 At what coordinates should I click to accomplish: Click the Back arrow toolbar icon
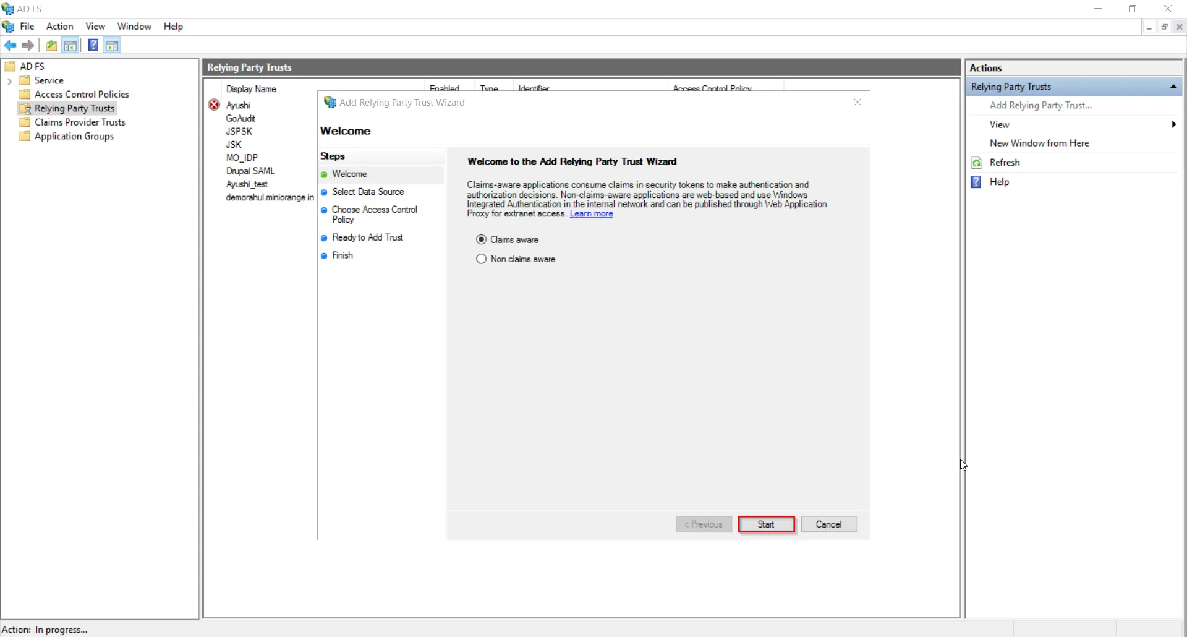point(10,45)
